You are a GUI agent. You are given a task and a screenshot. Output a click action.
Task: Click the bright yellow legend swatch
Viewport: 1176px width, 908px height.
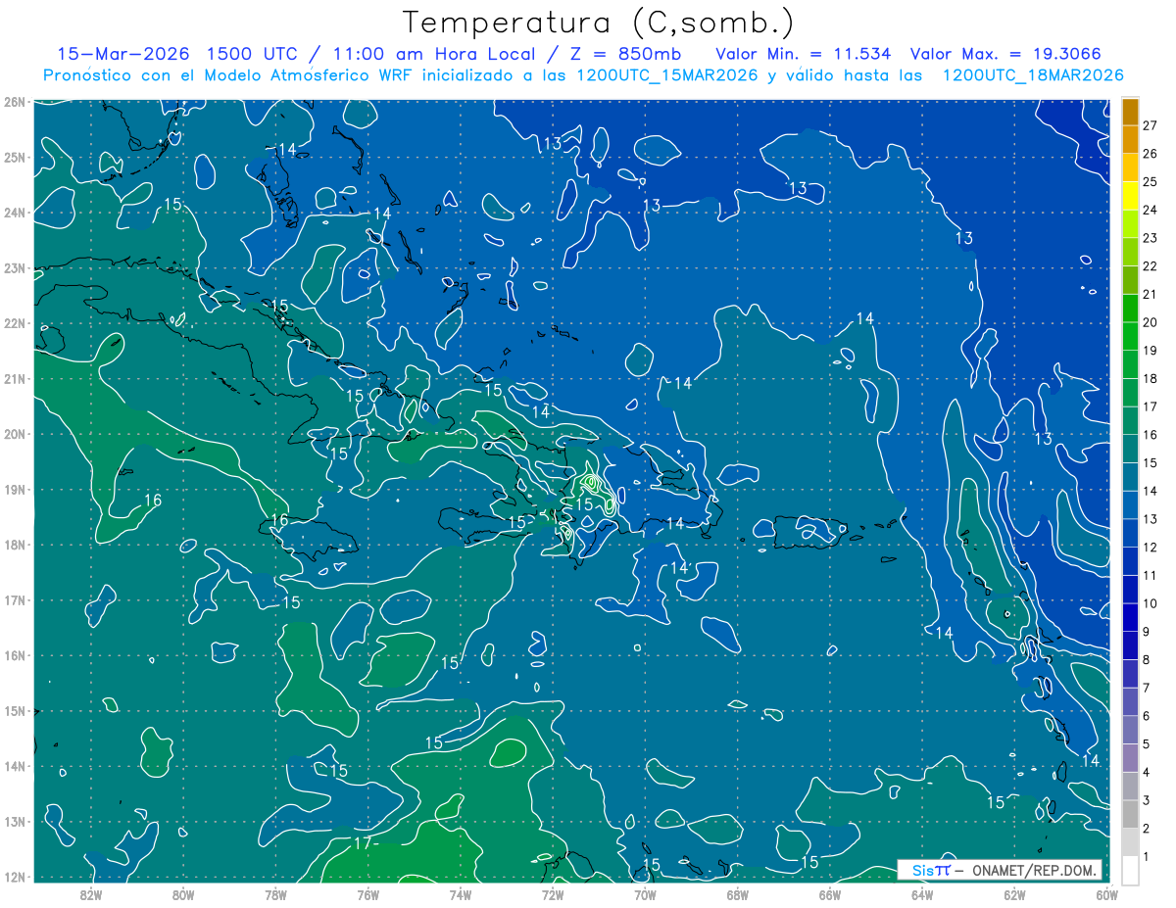pyautogui.click(x=1130, y=197)
